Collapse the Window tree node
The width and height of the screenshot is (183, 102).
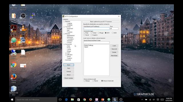click(64, 34)
